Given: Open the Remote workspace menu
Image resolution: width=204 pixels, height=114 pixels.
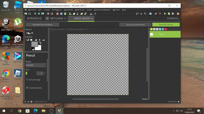Looking at the screenshot, I should (102, 10).
